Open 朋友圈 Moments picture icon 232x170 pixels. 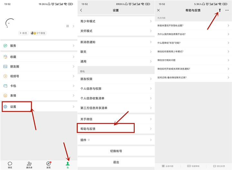[5, 67]
